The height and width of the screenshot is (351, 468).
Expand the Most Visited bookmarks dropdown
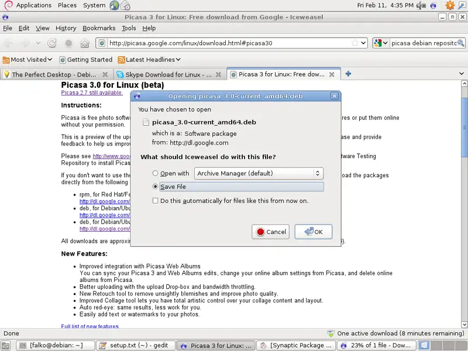point(50,60)
